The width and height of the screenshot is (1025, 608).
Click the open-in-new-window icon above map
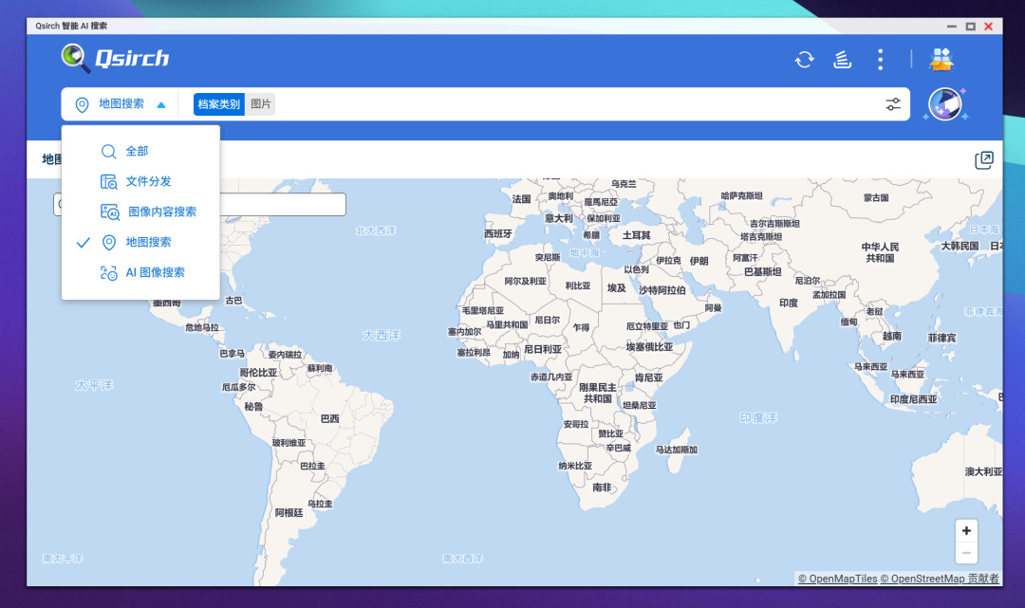click(984, 160)
